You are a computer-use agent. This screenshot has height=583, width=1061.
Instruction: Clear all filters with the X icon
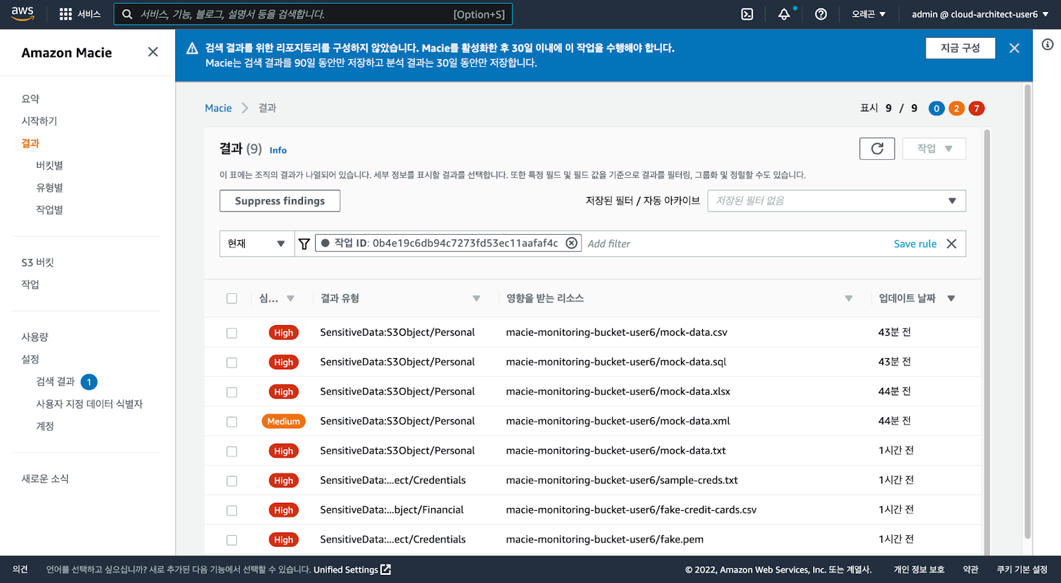pyautogui.click(x=952, y=243)
